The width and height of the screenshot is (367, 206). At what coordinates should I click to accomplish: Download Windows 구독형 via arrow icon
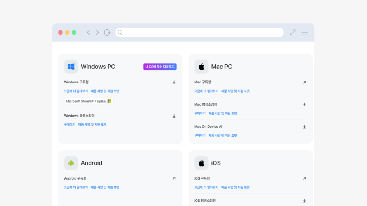(174, 82)
